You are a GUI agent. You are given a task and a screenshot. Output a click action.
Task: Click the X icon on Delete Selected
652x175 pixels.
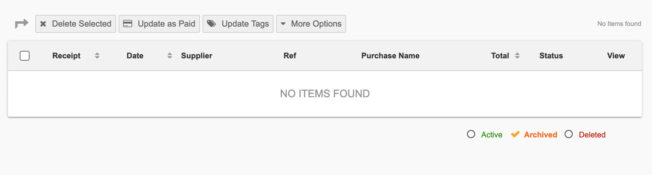[x=43, y=24]
